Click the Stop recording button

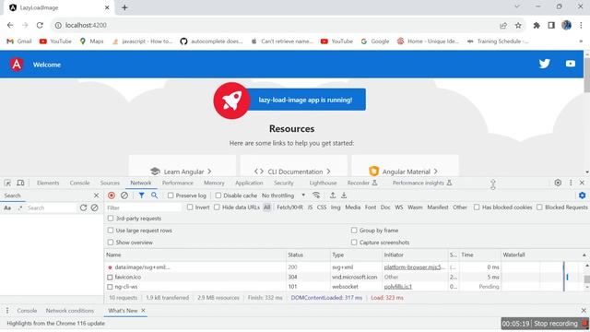point(555,324)
